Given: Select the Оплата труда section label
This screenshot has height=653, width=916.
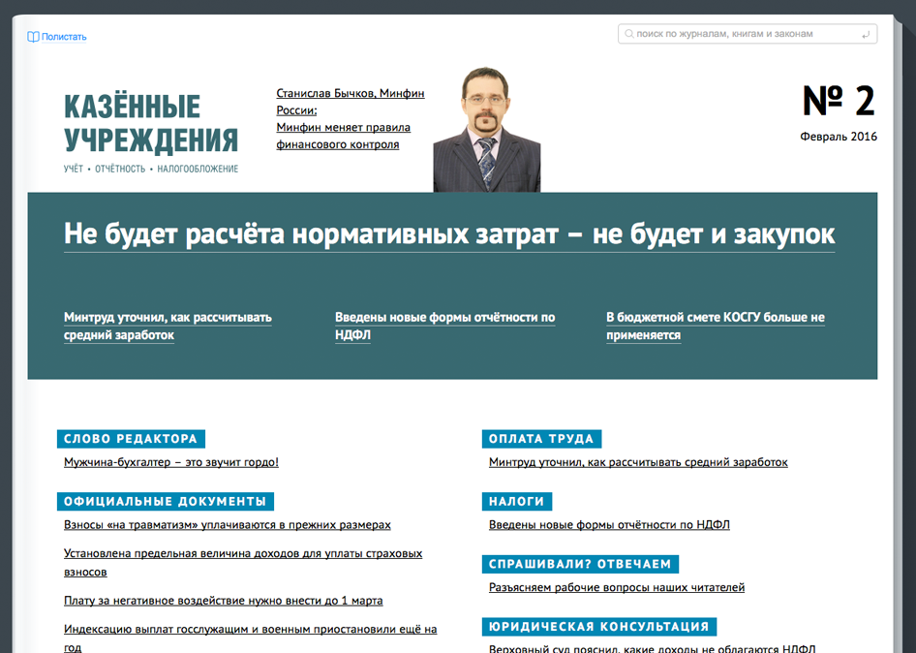Looking at the screenshot, I should tap(541, 439).
